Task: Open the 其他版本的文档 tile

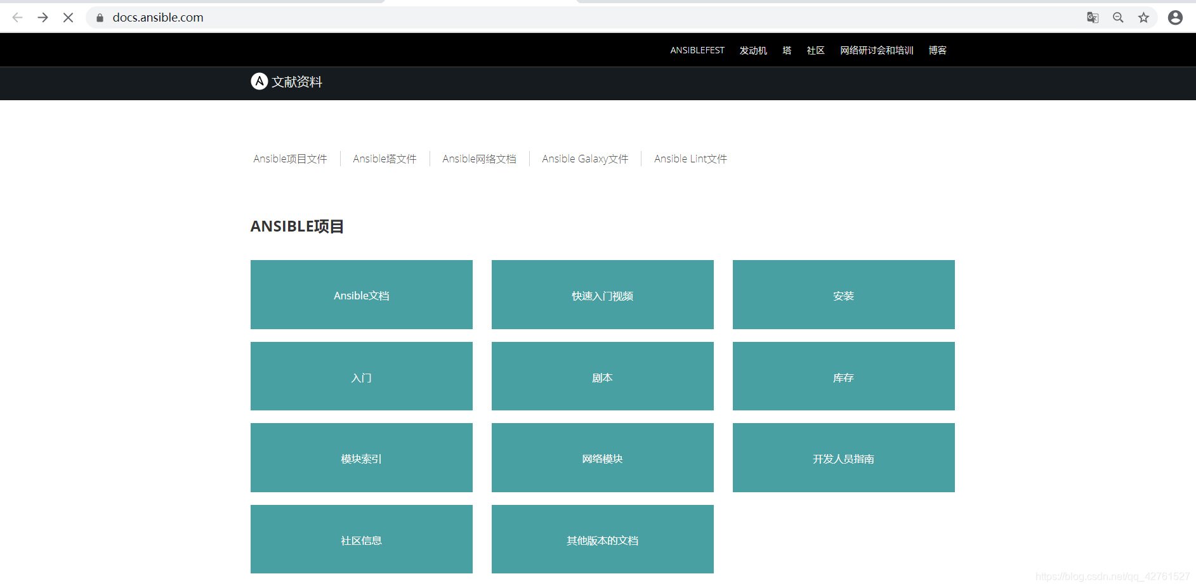Action: pyautogui.click(x=603, y=539)
